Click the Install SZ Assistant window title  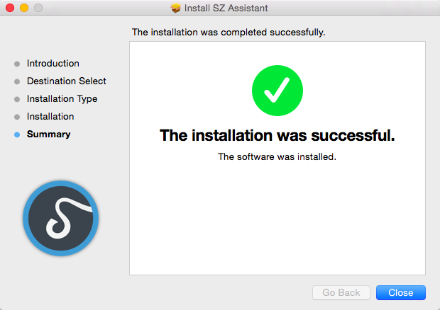point(226,8)
